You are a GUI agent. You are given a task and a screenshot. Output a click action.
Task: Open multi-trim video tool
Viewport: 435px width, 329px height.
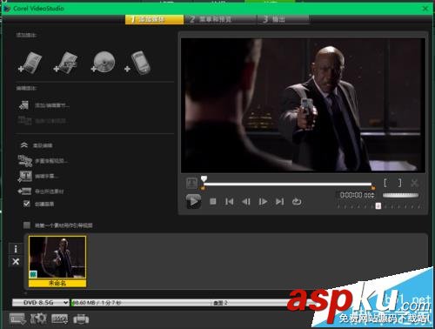tap(43, 160)
